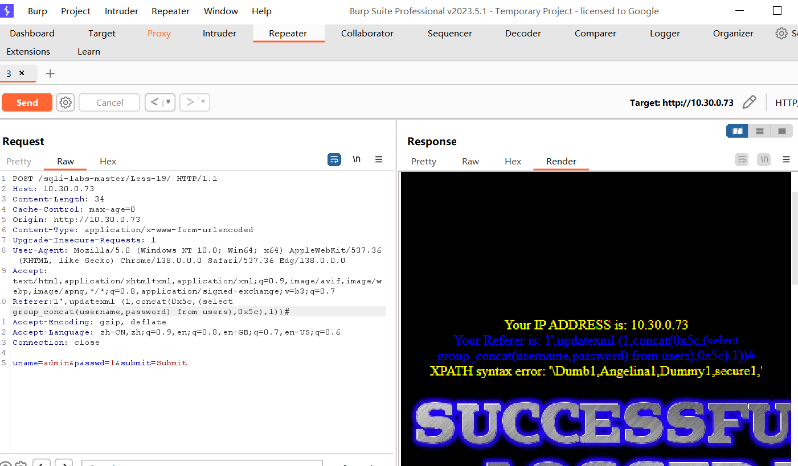Click the User-Agent header line
798x466 pixels.
[197, 255]
